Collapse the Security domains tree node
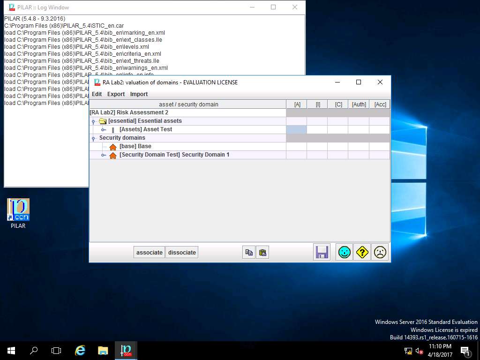This screenshot has height=360, width=480. pos(93,138)
